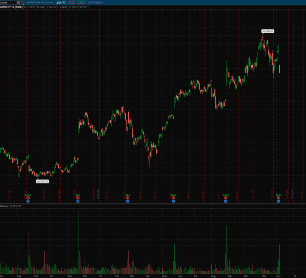Open the conference call icon under $0.2 earnings
The width and height of the screenshot is (306, 278).
[x=78, y=201]
